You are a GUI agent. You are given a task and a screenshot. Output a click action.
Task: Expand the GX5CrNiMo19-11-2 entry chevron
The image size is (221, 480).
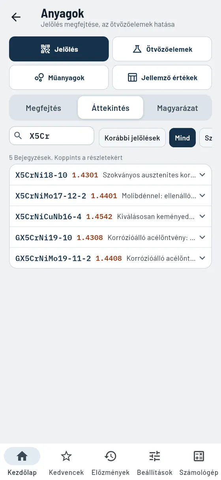[x=202, y=258]
